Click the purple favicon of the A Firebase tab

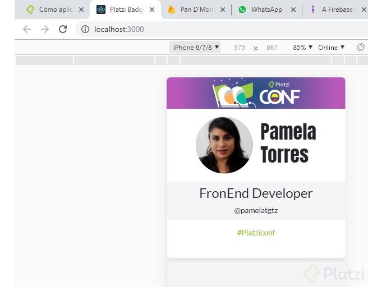312,10
